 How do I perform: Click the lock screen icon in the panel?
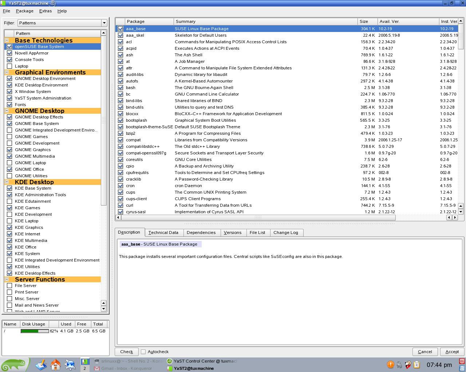[462, 368]
